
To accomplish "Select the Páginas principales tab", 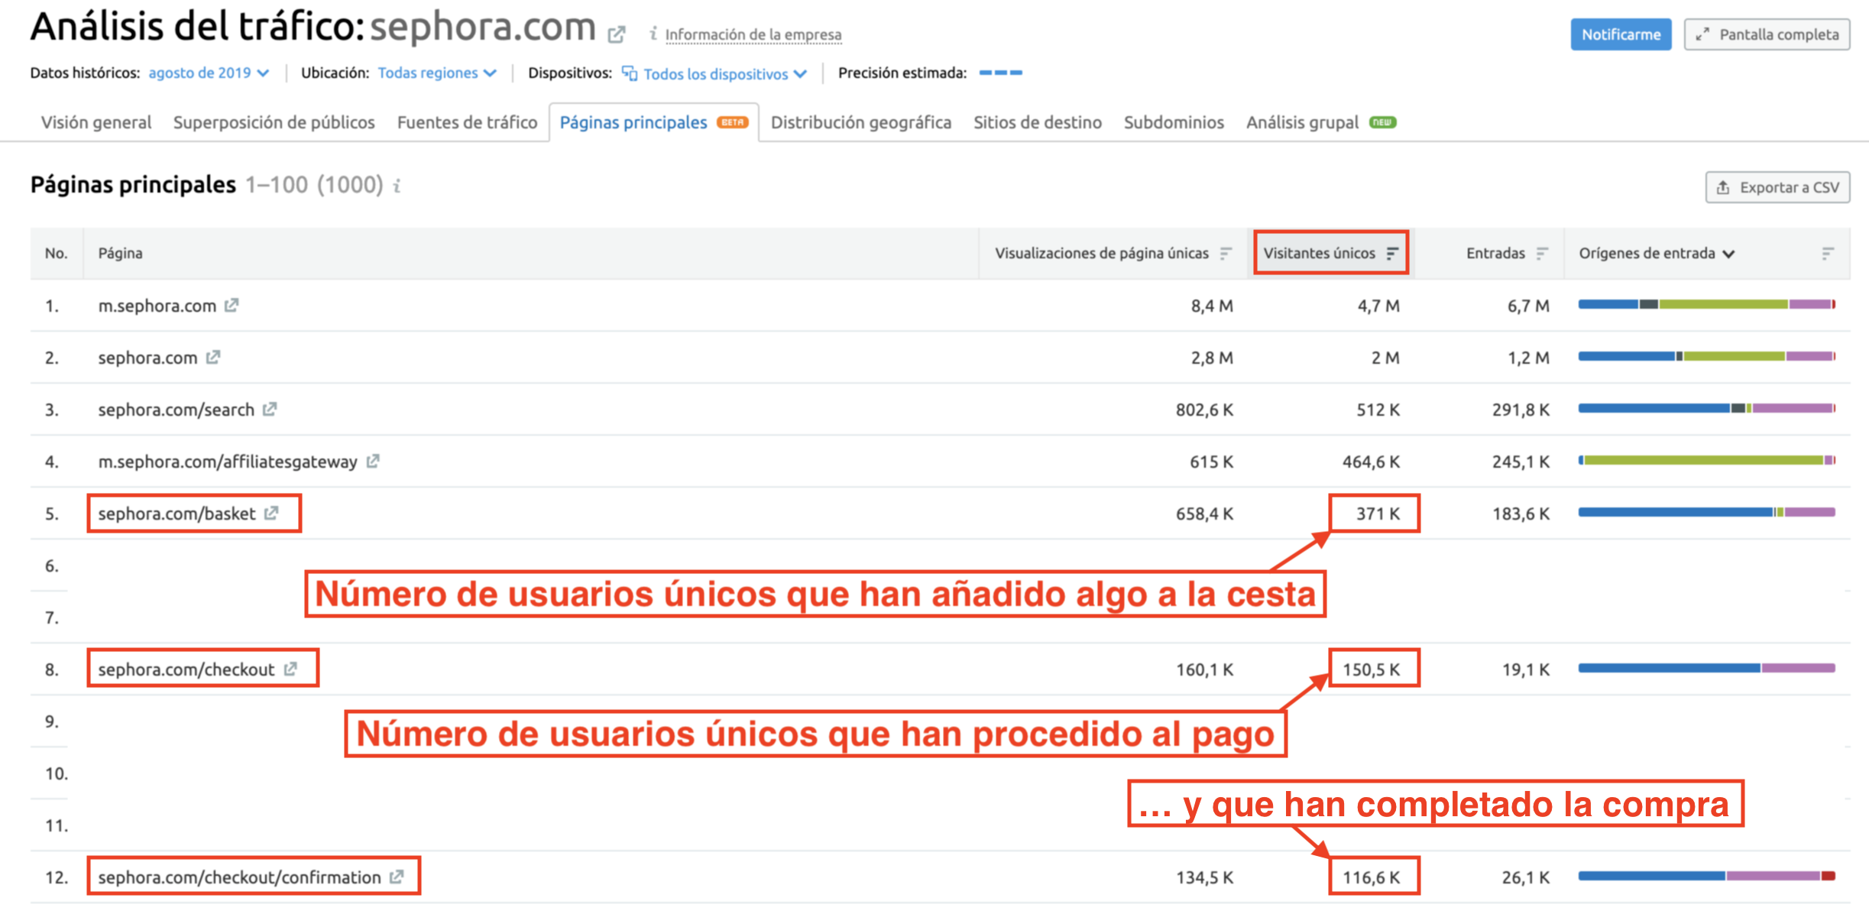I will click(653, 122).
